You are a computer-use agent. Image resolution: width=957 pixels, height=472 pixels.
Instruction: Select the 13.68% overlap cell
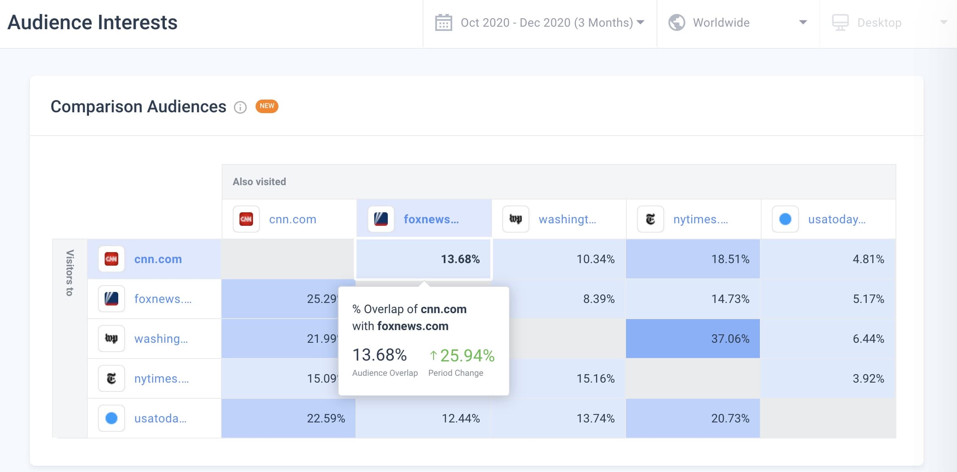423,259
